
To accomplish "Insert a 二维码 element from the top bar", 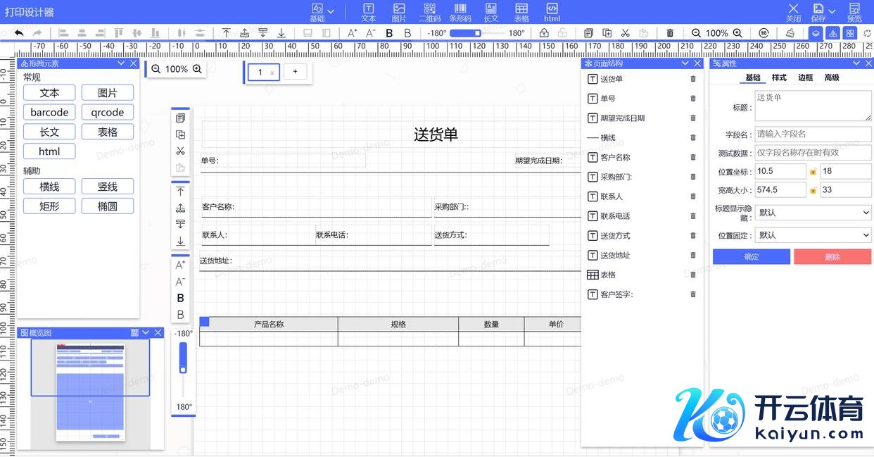I will 429,12.
